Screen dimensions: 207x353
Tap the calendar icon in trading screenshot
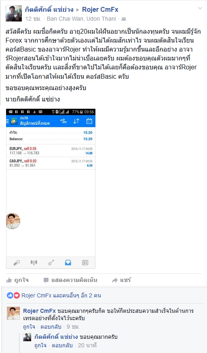pos(89,121)
